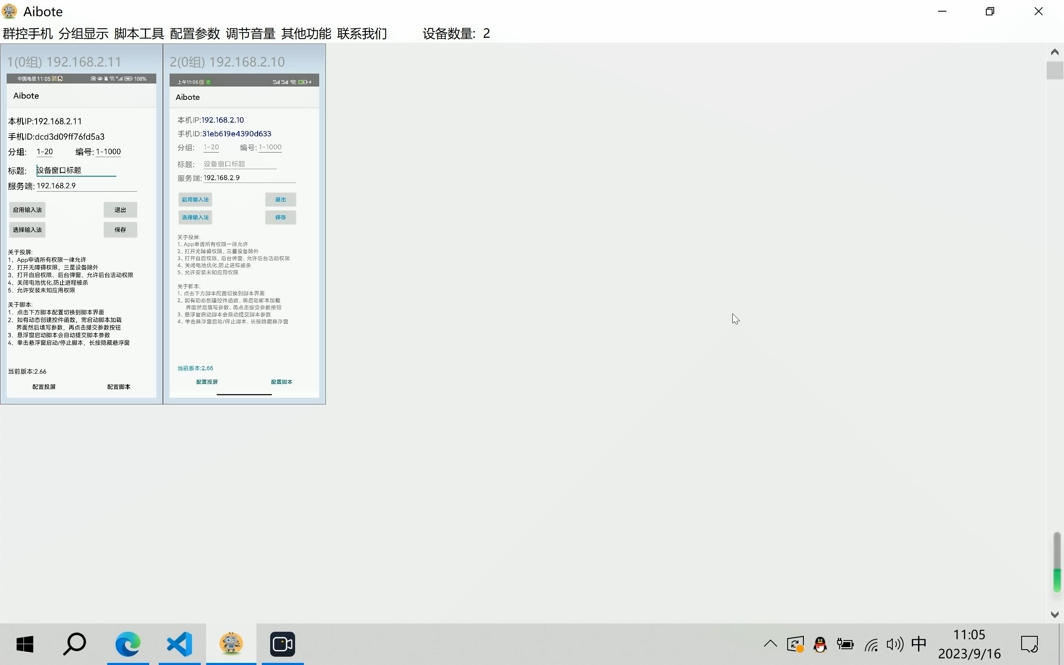This screenshot has width=1064, height=665.
Task: Click the Wi-Fi network tray icon
Action: 871,645
